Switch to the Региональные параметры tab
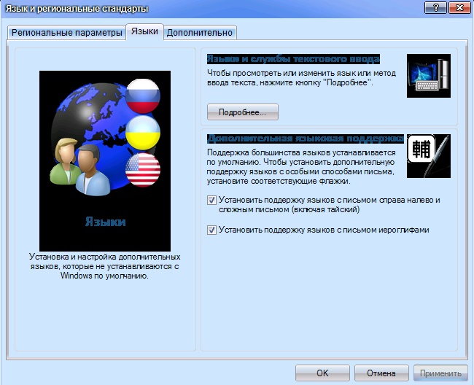 [x=66, y=33]
